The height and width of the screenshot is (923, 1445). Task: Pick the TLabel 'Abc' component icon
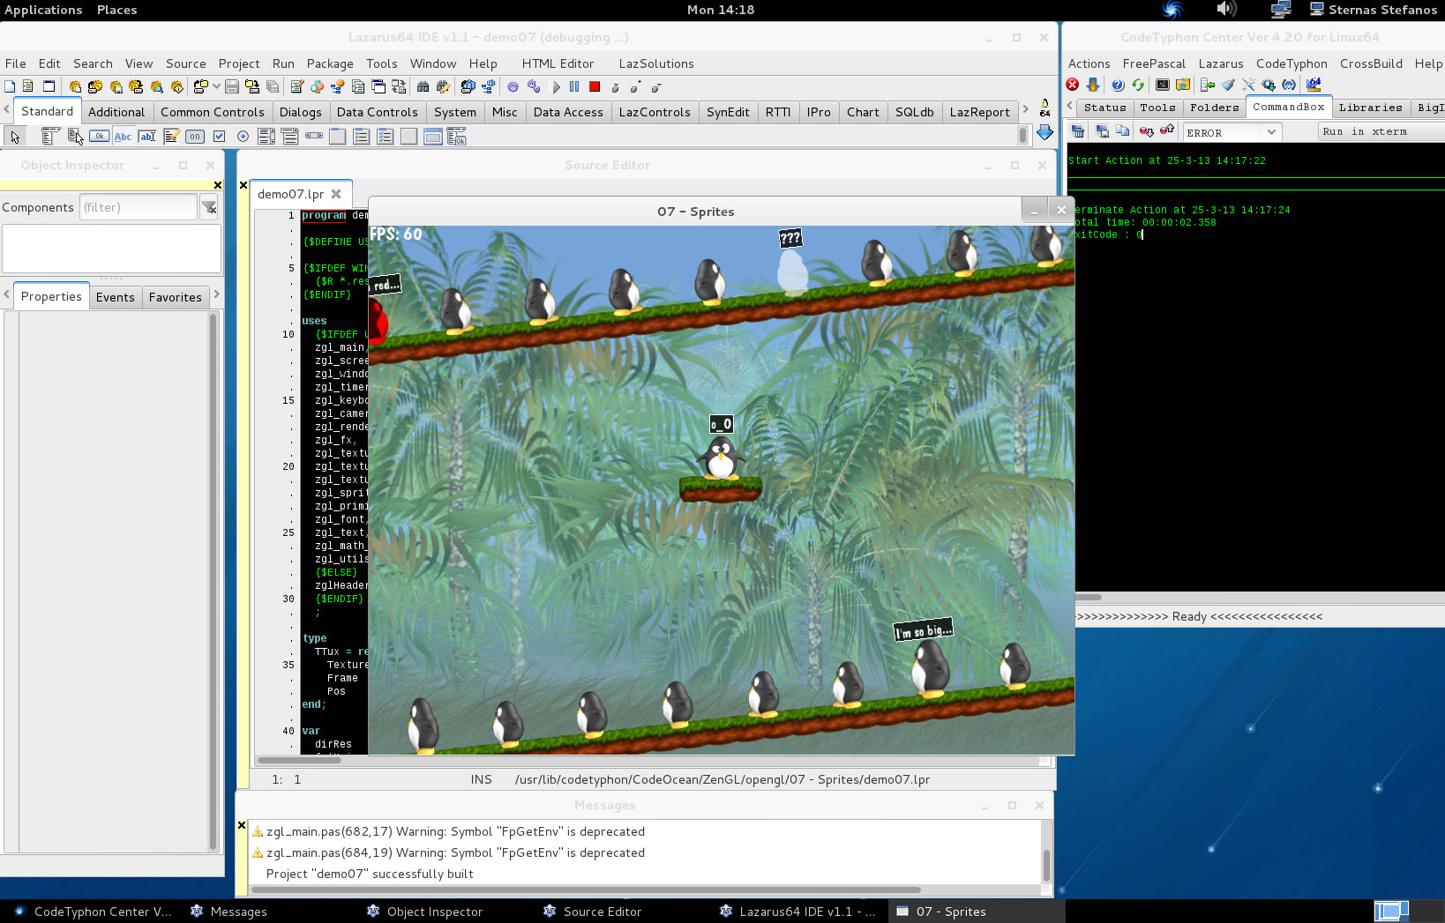coord(123,137)
